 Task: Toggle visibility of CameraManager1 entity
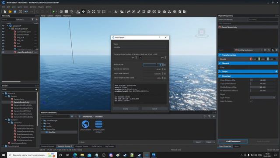[x=3, y=32]
